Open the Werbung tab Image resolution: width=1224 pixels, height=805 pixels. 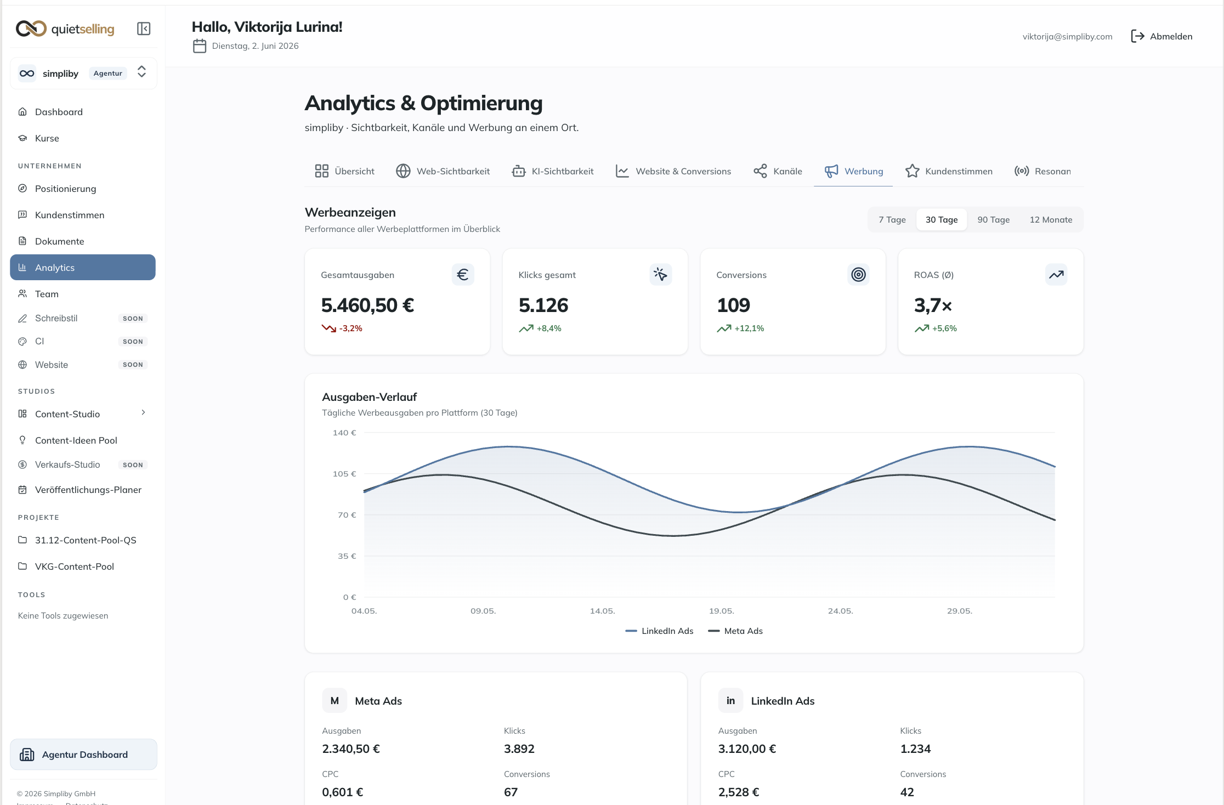point(853,171)
